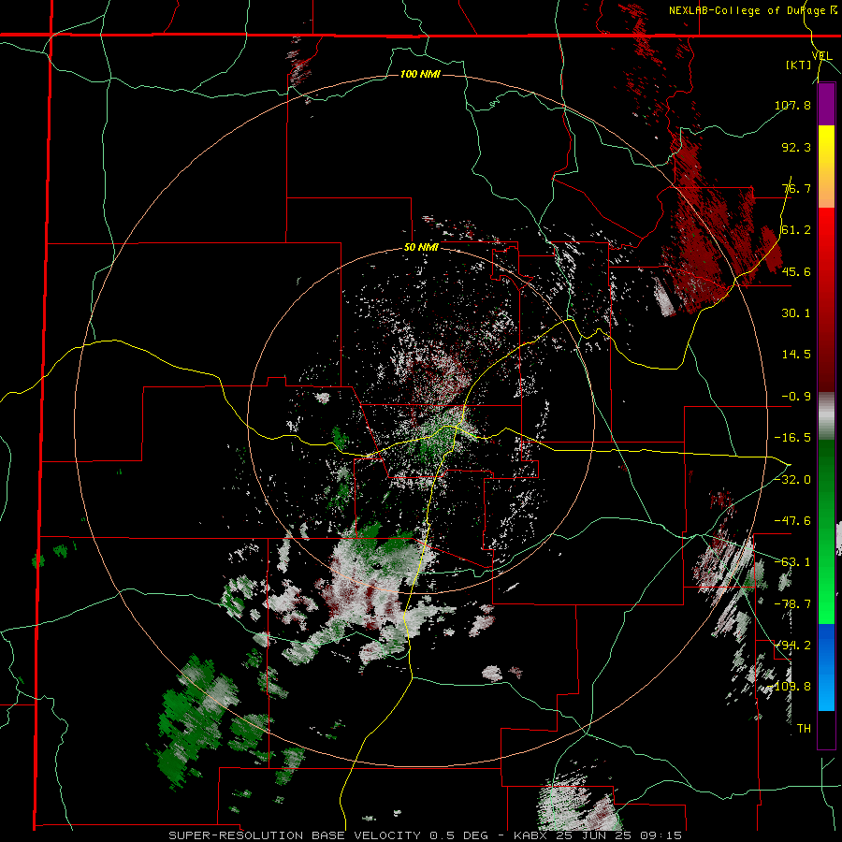Click the 50 NMI range ring label
The image size is (842, 842).
click(421, 248)
